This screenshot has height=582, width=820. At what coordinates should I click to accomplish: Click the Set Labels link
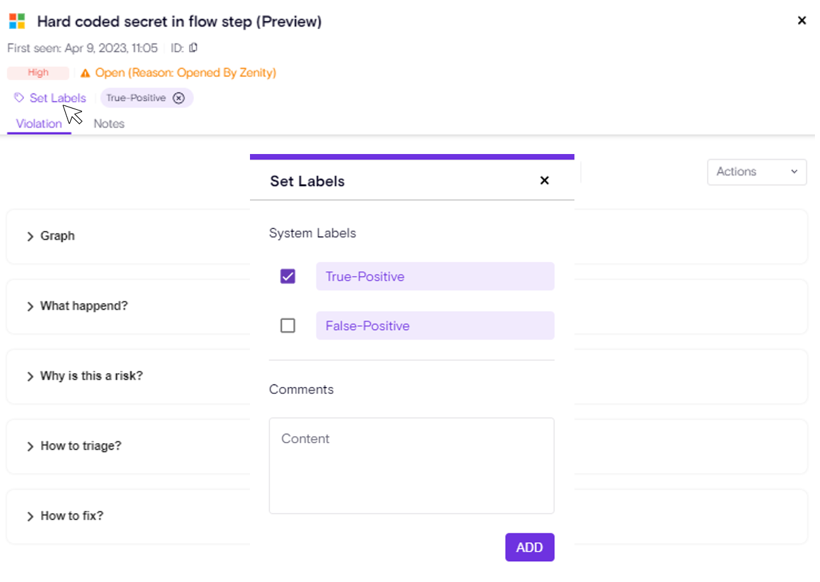tap(57, 98)
